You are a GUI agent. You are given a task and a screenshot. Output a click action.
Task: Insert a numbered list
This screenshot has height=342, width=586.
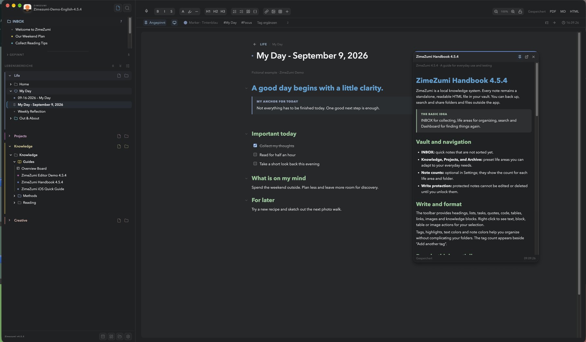point(234,11)
